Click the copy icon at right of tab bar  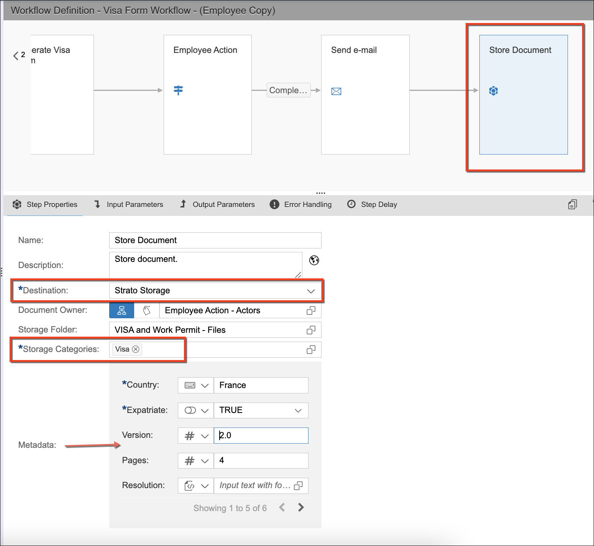coord(572,204)
